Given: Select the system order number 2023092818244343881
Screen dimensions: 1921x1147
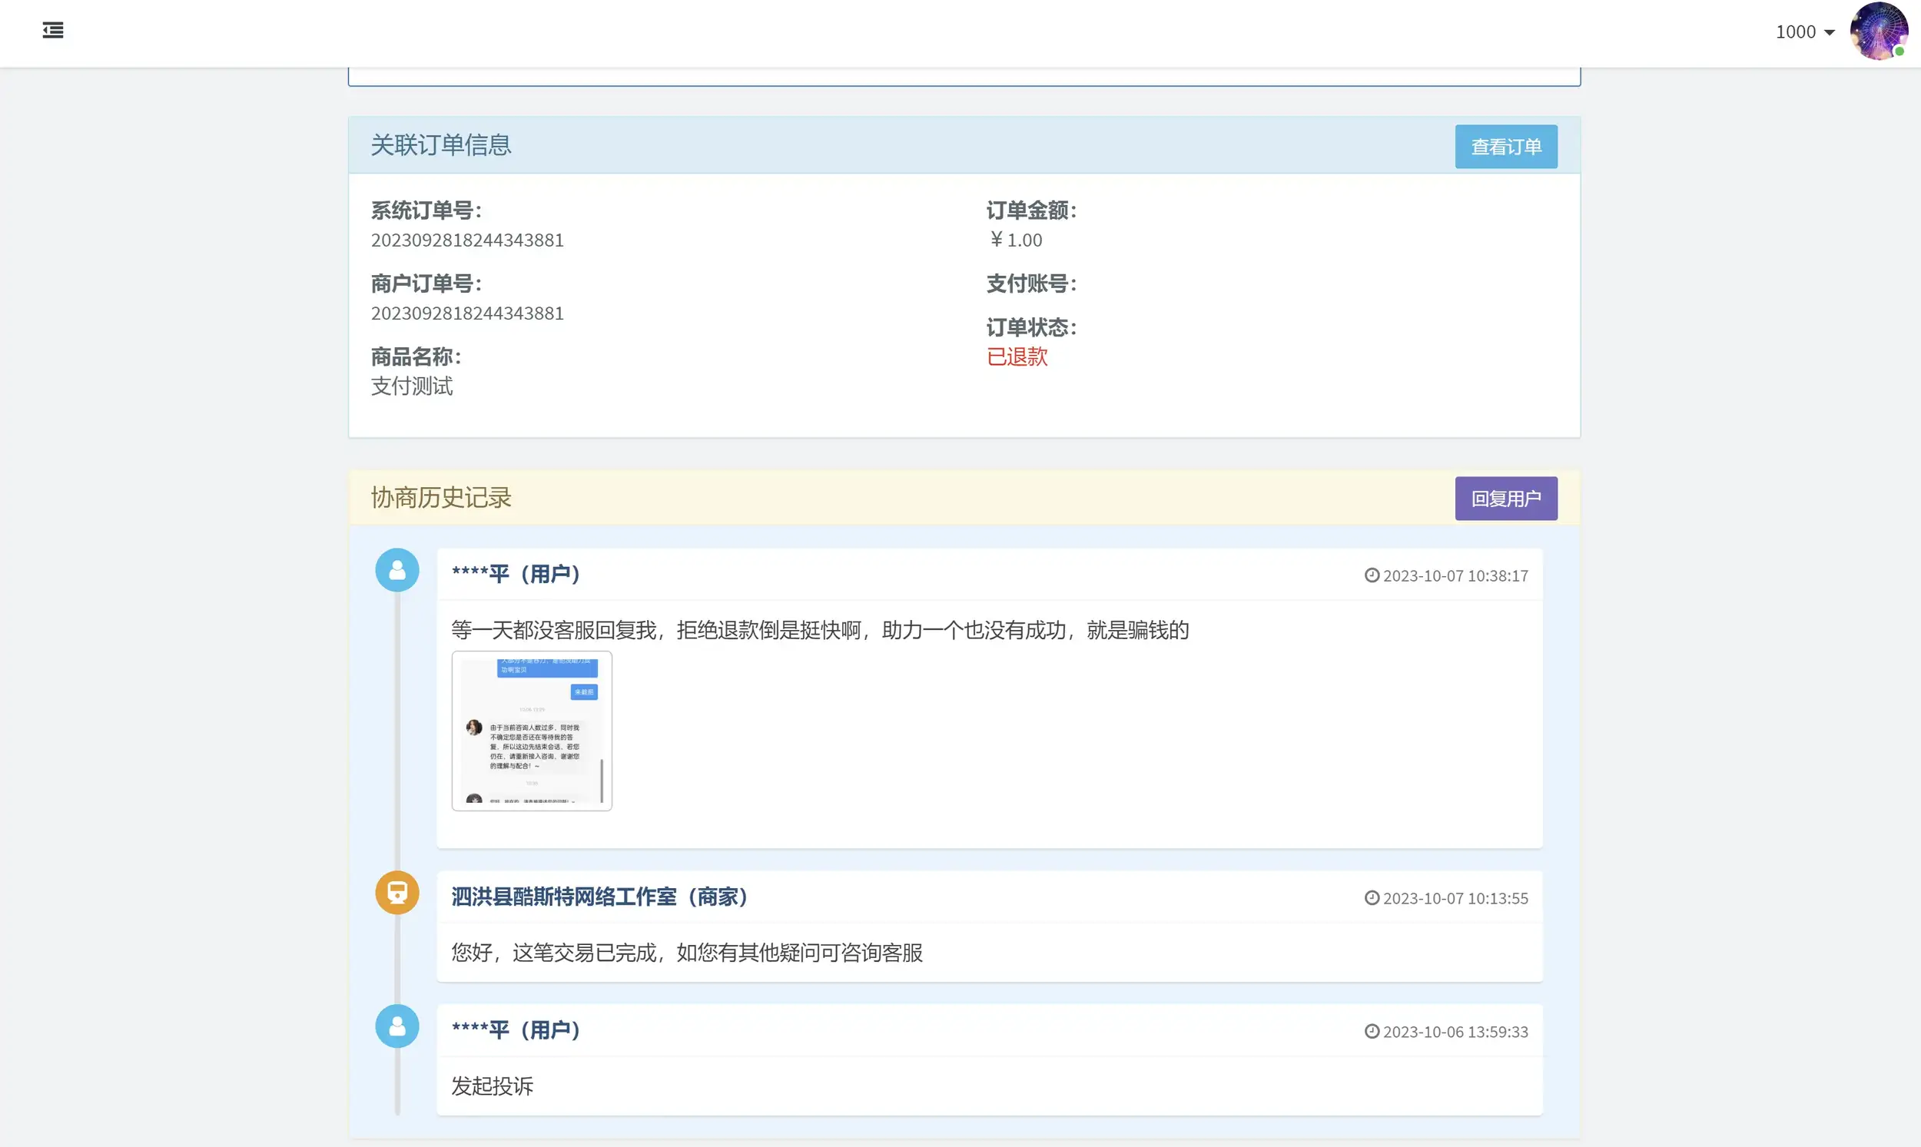Looking at the screenshot, I should click(467, 240).
